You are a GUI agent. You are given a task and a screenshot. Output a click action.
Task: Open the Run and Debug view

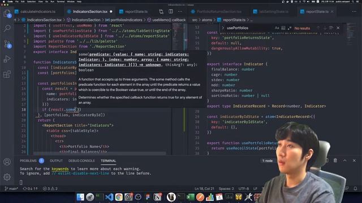point(7,59)
